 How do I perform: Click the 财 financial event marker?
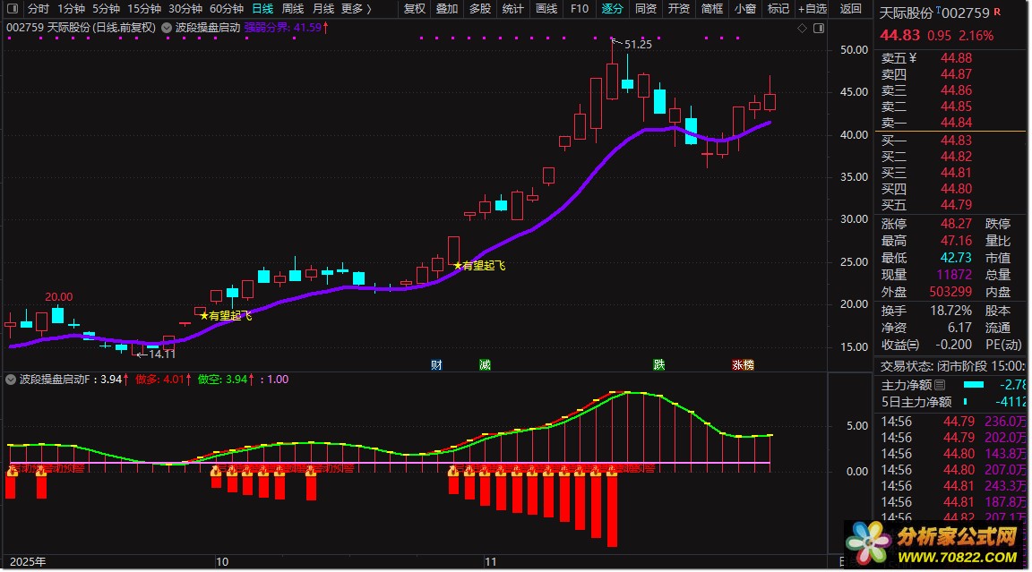(436, 365)
